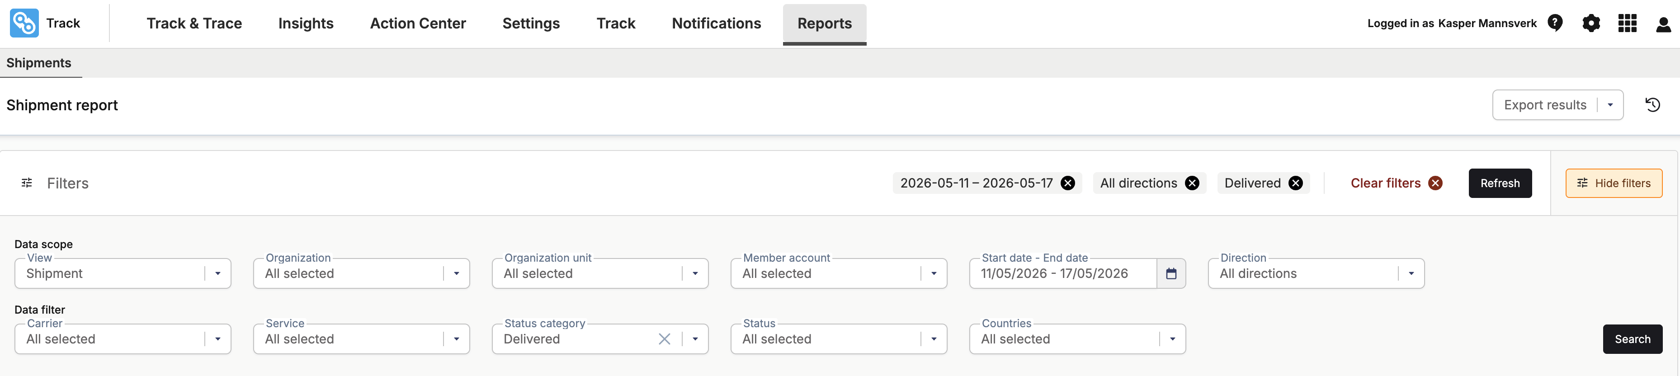Expand the Service dropdown

coord(457,339)
